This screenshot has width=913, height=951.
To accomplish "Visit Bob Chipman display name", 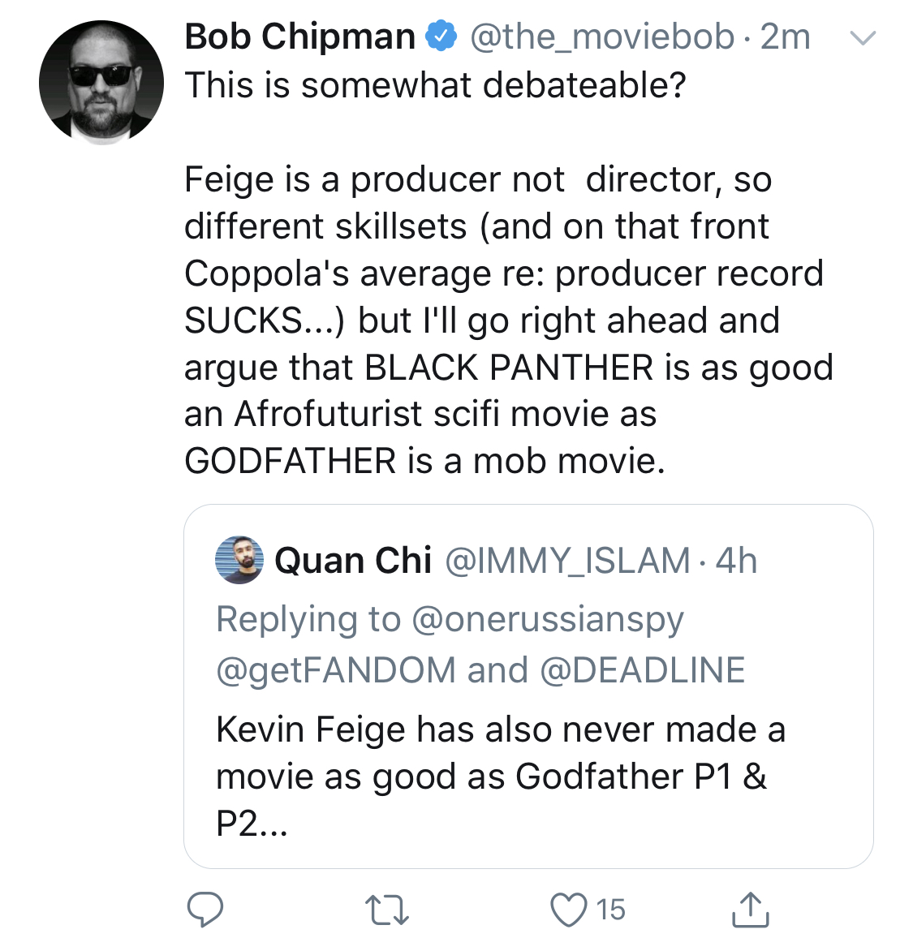I will 299,37.
